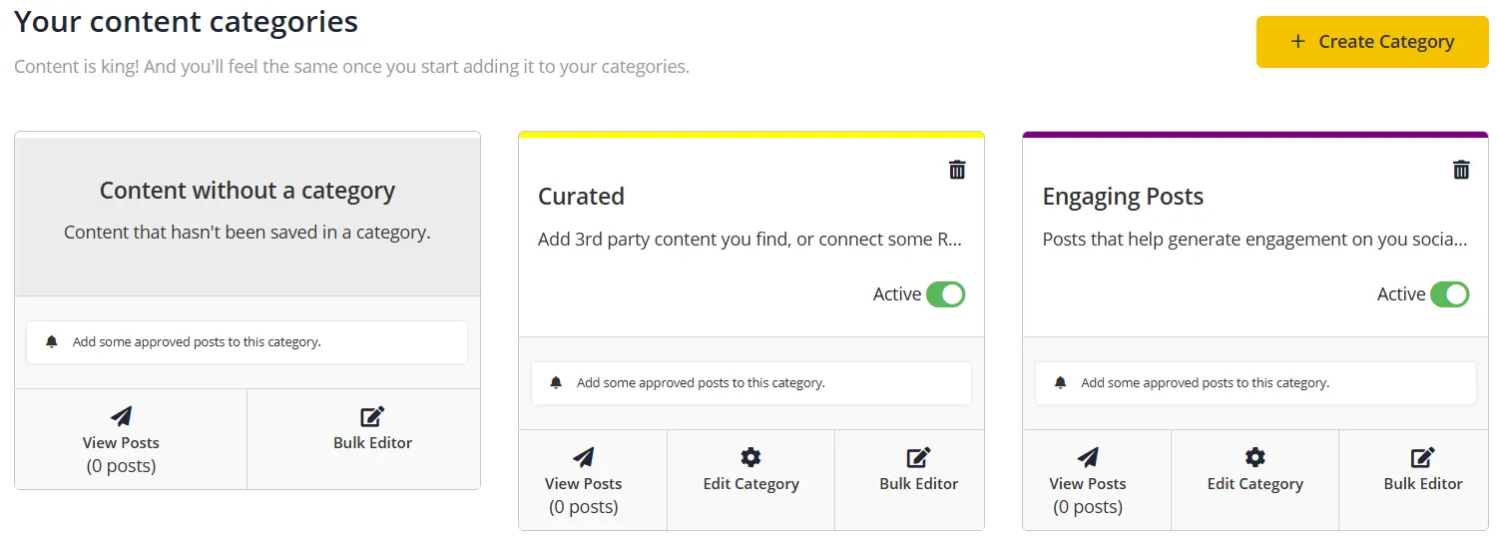Open Edit Category gear for Engaging Posts
The image size is (1497, 547).
[1254, 458]
